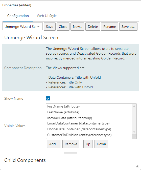This screenshot has width=141, height=170.
Task: Select the Configuration tab
Action: click(x=18, y=16)
